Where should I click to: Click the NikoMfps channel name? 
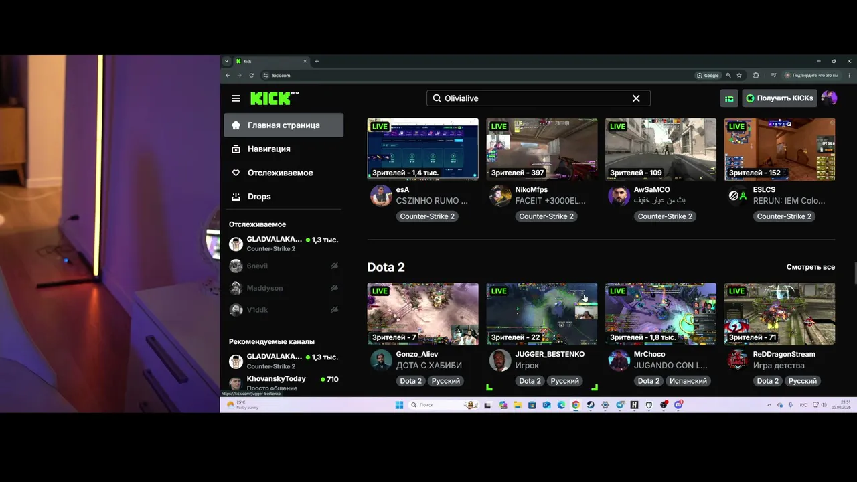point(532,190)
